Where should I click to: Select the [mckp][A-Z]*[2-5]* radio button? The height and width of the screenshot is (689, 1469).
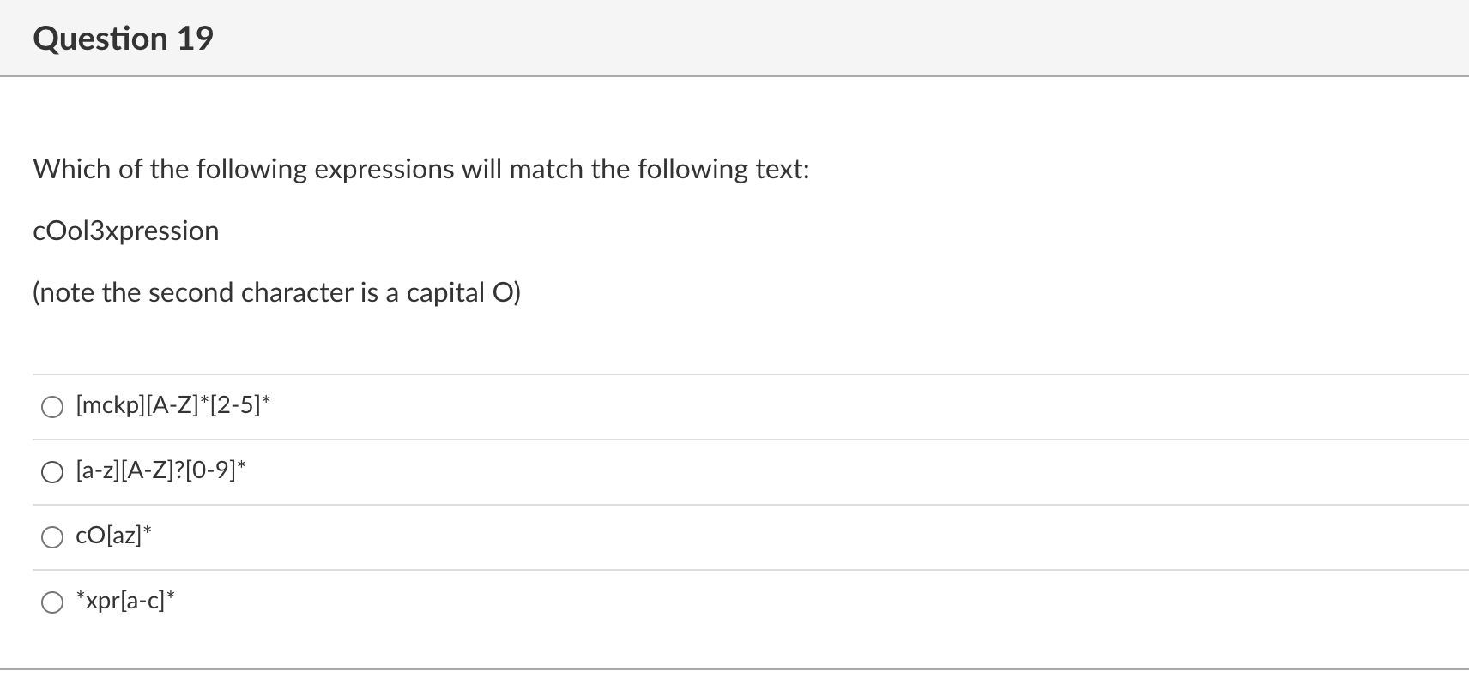(x=52, y=407)
